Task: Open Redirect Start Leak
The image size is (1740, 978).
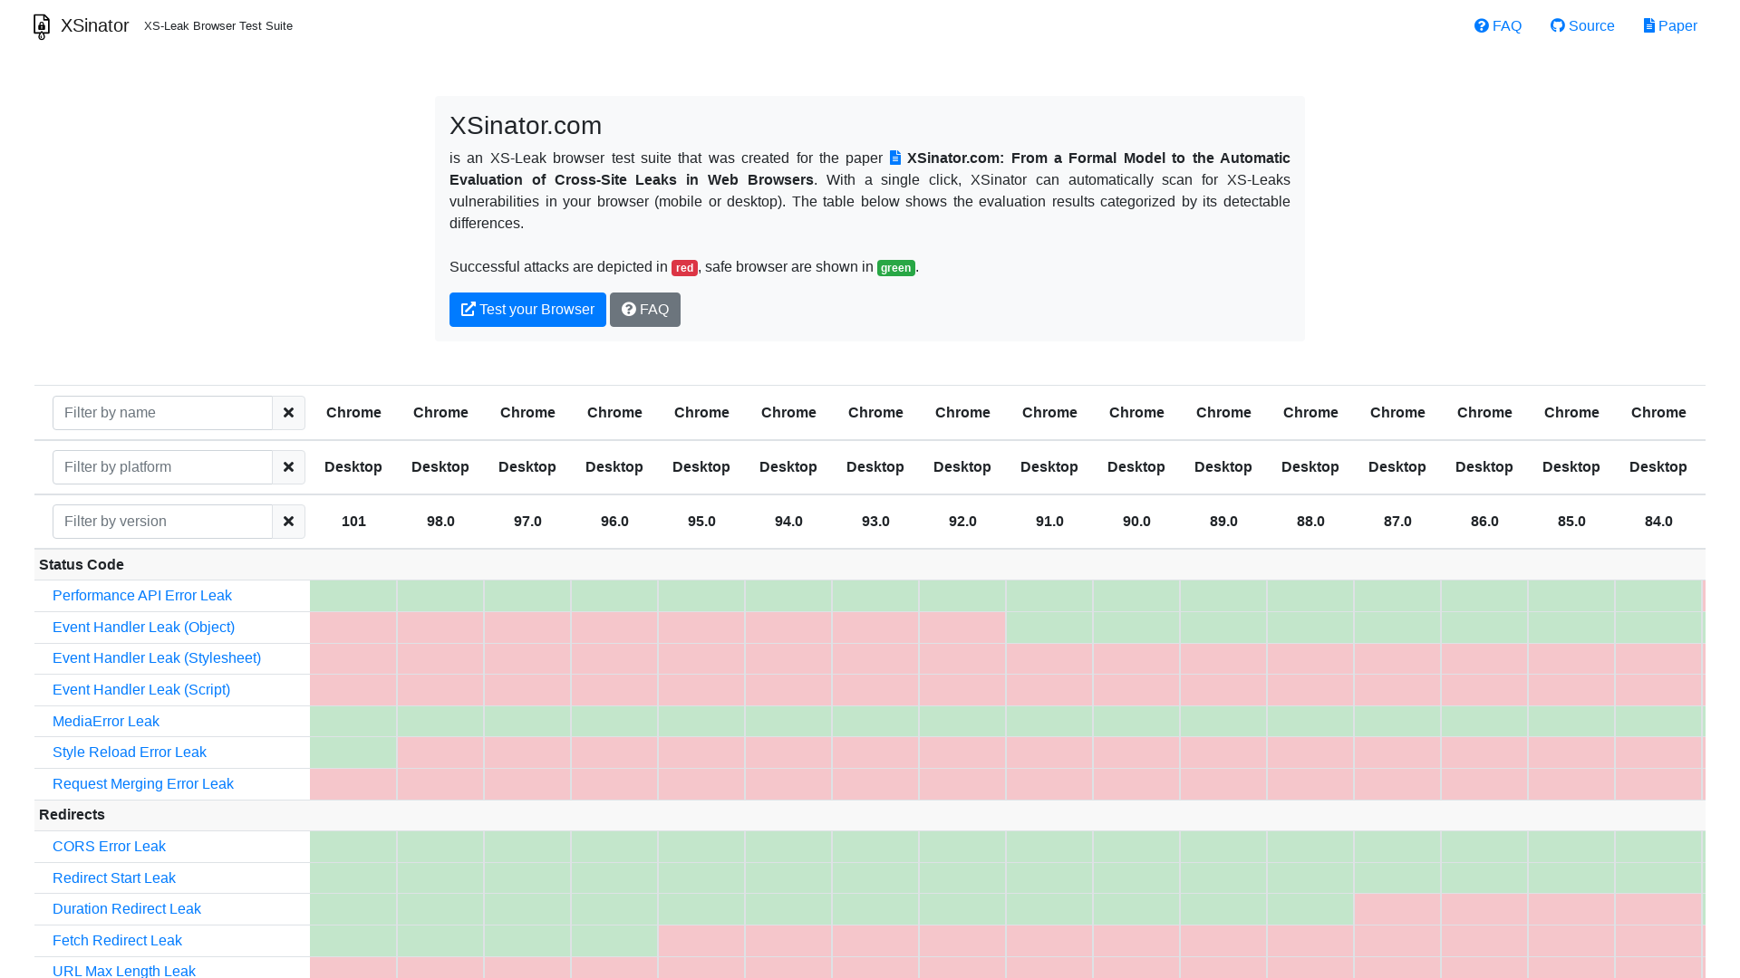Action: click(114, 878)
